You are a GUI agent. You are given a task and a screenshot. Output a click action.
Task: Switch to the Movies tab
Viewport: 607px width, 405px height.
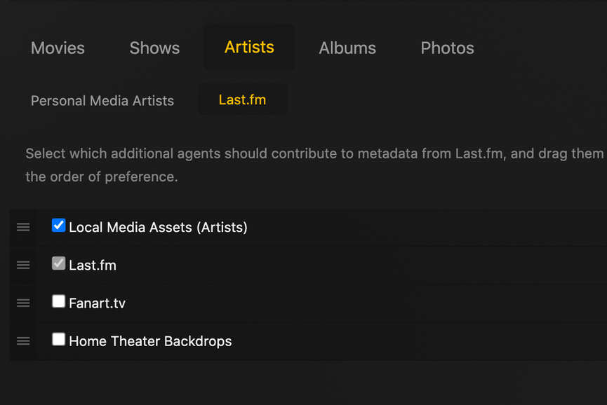pyautogui.click(x=58, y=48)
